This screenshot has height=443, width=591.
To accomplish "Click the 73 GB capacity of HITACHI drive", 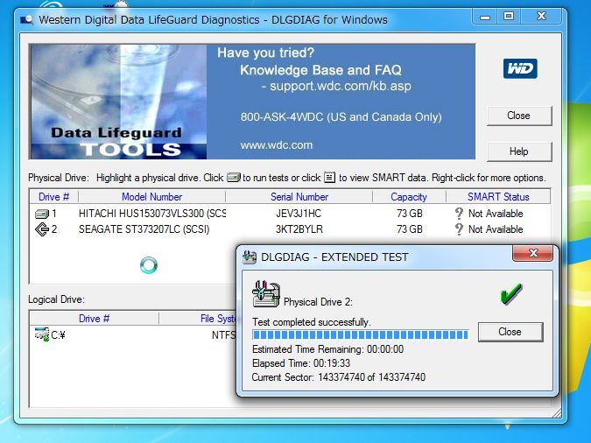I will pyautogui.click(x=410, y=214).
